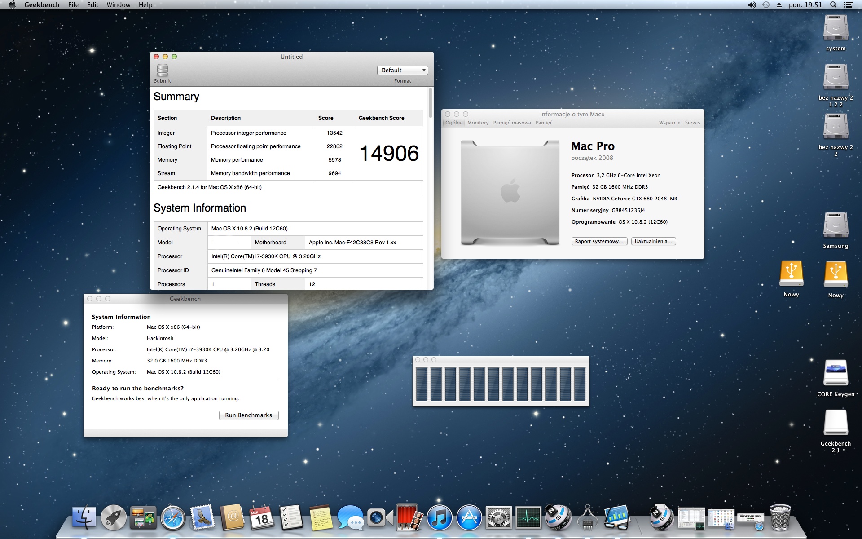
Task: Open Reminders from the Dock
Action: [x=291, y=517]
